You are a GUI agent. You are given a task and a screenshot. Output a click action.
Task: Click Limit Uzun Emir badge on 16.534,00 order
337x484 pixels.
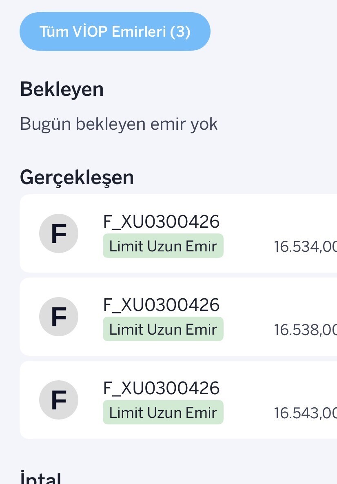click(163, 246)
